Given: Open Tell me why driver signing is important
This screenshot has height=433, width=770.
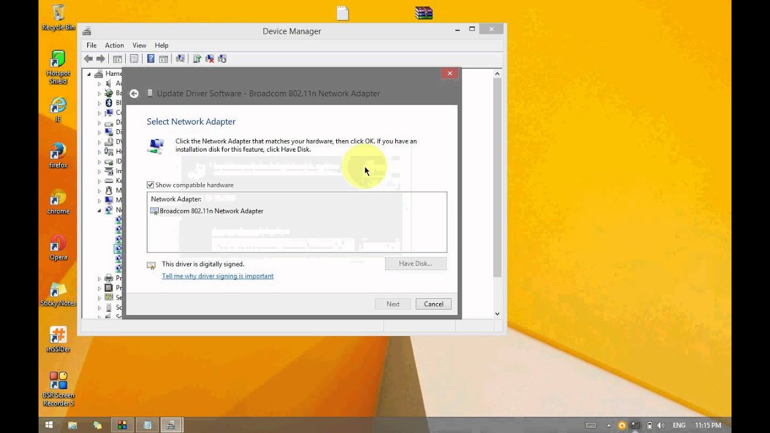Looking at the screenshot, I should pyautogui.click(x=218, y=276).
